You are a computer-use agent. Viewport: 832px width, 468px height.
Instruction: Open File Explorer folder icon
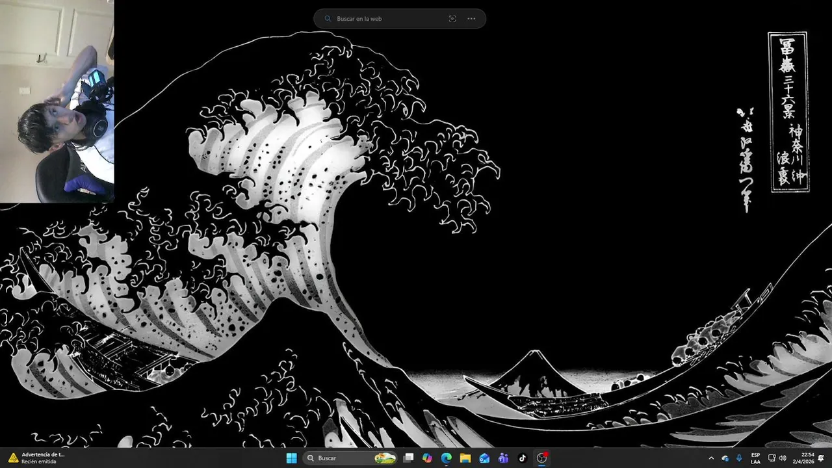[465, 458]
